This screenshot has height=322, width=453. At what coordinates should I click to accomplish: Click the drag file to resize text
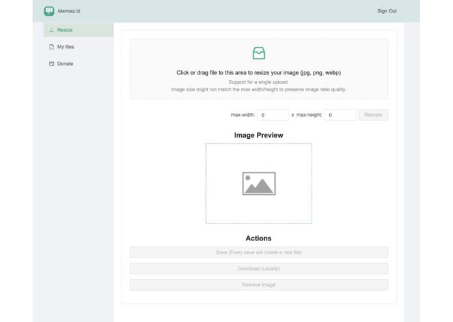(x=259, y=73)
